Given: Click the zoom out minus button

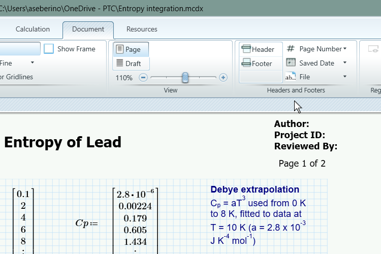Looking at the screenshot, I should [x=143, y=78].
